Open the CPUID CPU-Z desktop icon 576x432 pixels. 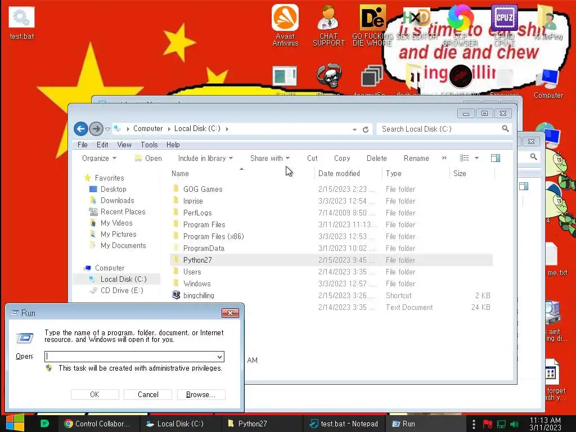(504, 25)
